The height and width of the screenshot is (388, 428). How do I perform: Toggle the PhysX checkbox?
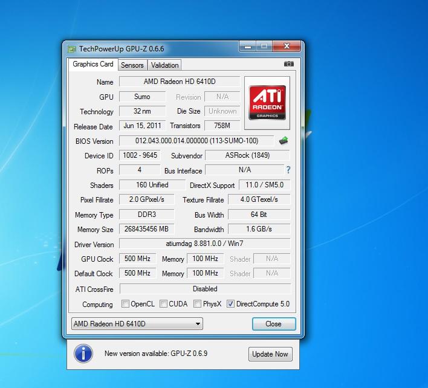tap(197, 303)
